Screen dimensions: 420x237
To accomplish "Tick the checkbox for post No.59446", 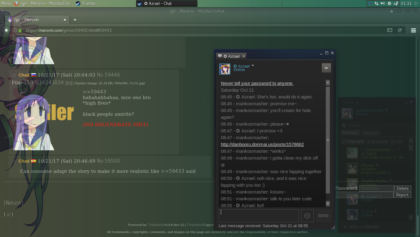I will tap(14, 75).
